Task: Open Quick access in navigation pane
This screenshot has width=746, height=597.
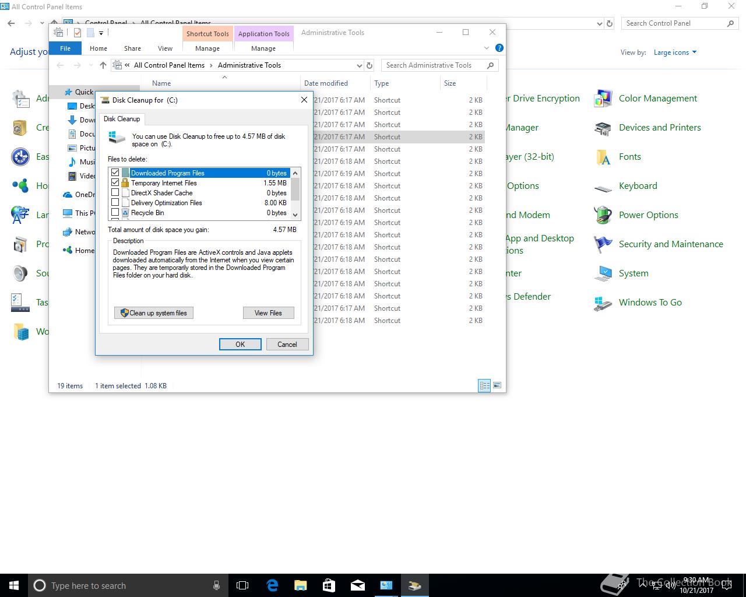Action: [x=84, y=92]
